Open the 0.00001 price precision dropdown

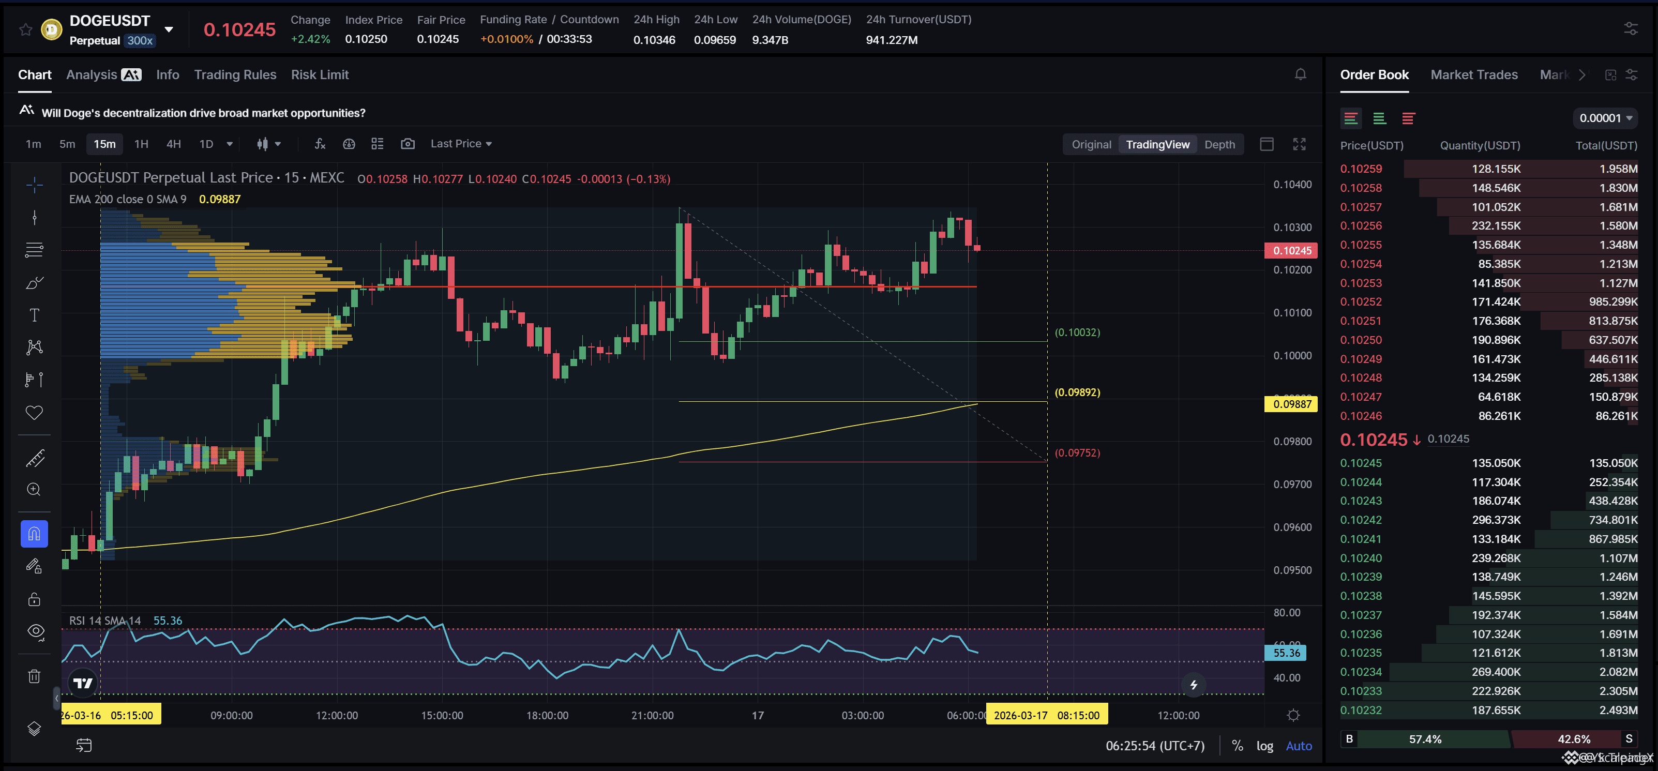pos(1605,118)
